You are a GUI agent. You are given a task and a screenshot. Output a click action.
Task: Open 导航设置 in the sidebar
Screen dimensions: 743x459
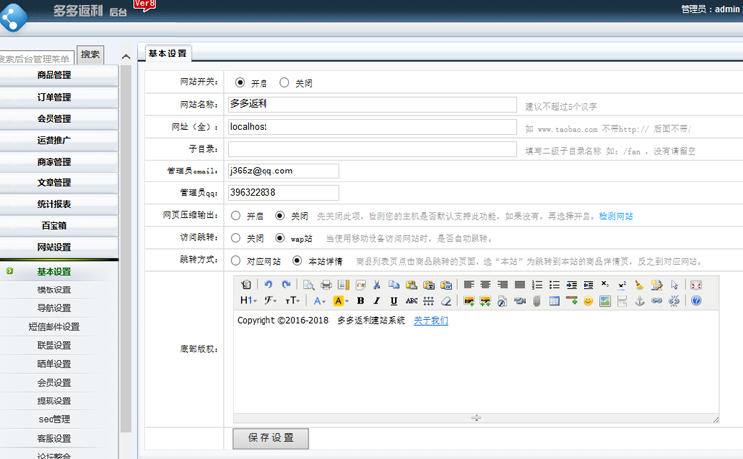pyautogui.click(x=54, y=308)
